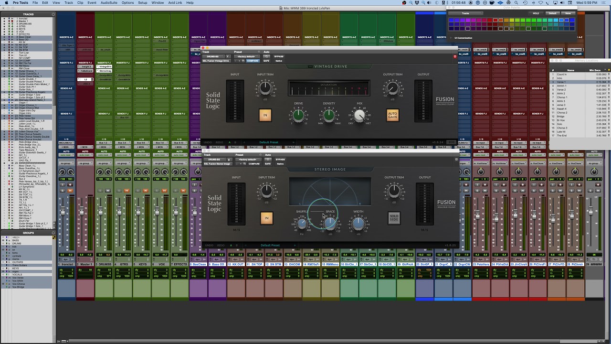
Task: Toggle BYPASS in the Vintage Drive window
Action: 279,56
